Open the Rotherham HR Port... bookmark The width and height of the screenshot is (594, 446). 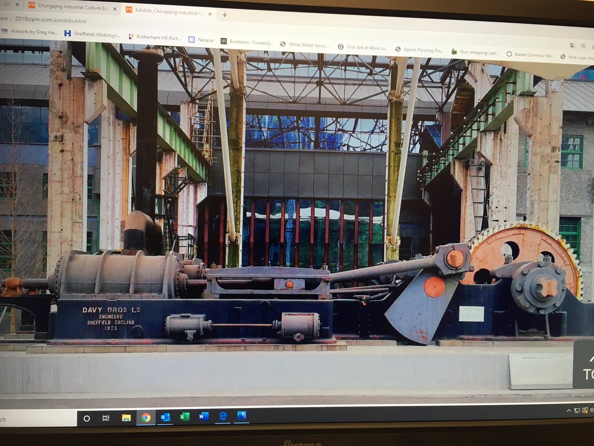[x=154, y=37]
